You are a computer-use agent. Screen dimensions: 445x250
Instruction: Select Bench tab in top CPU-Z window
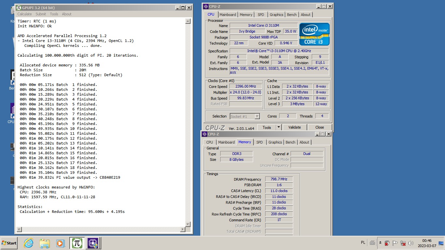[292, 15]
